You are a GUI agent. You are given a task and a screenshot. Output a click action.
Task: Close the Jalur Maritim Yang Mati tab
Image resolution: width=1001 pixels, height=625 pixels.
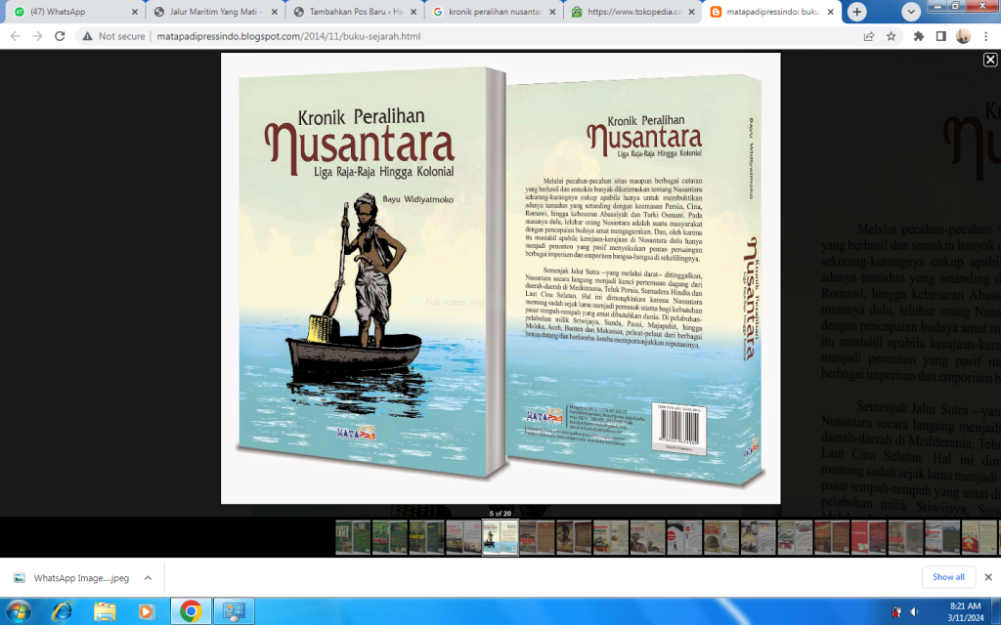275,12
